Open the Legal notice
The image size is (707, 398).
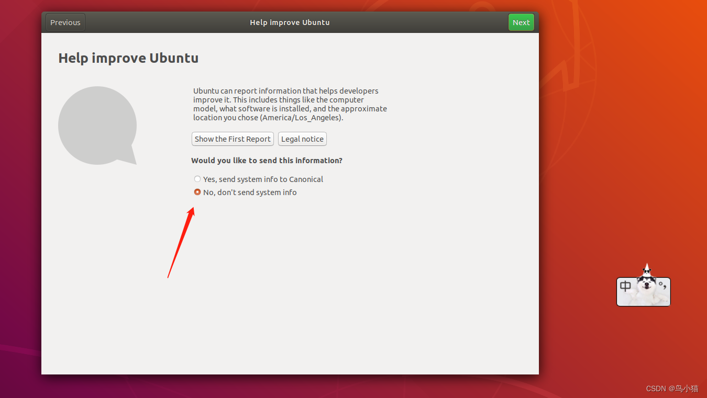tap(302, 139)
